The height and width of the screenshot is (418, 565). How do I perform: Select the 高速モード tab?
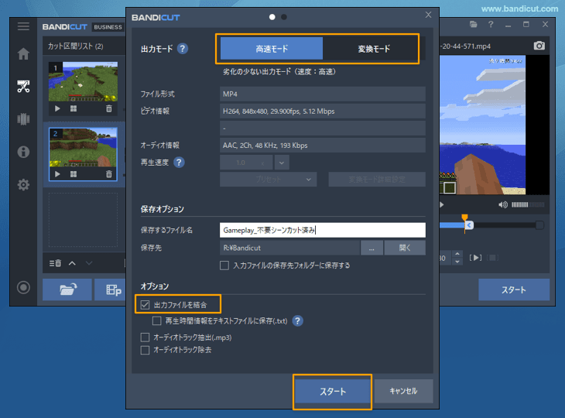click(x=272, y=49)
